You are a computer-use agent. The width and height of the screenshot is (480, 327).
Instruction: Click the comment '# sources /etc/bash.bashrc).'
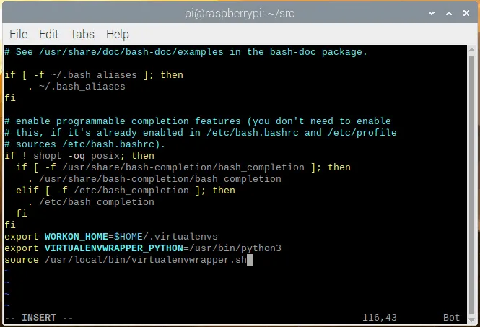coord(84,144)
